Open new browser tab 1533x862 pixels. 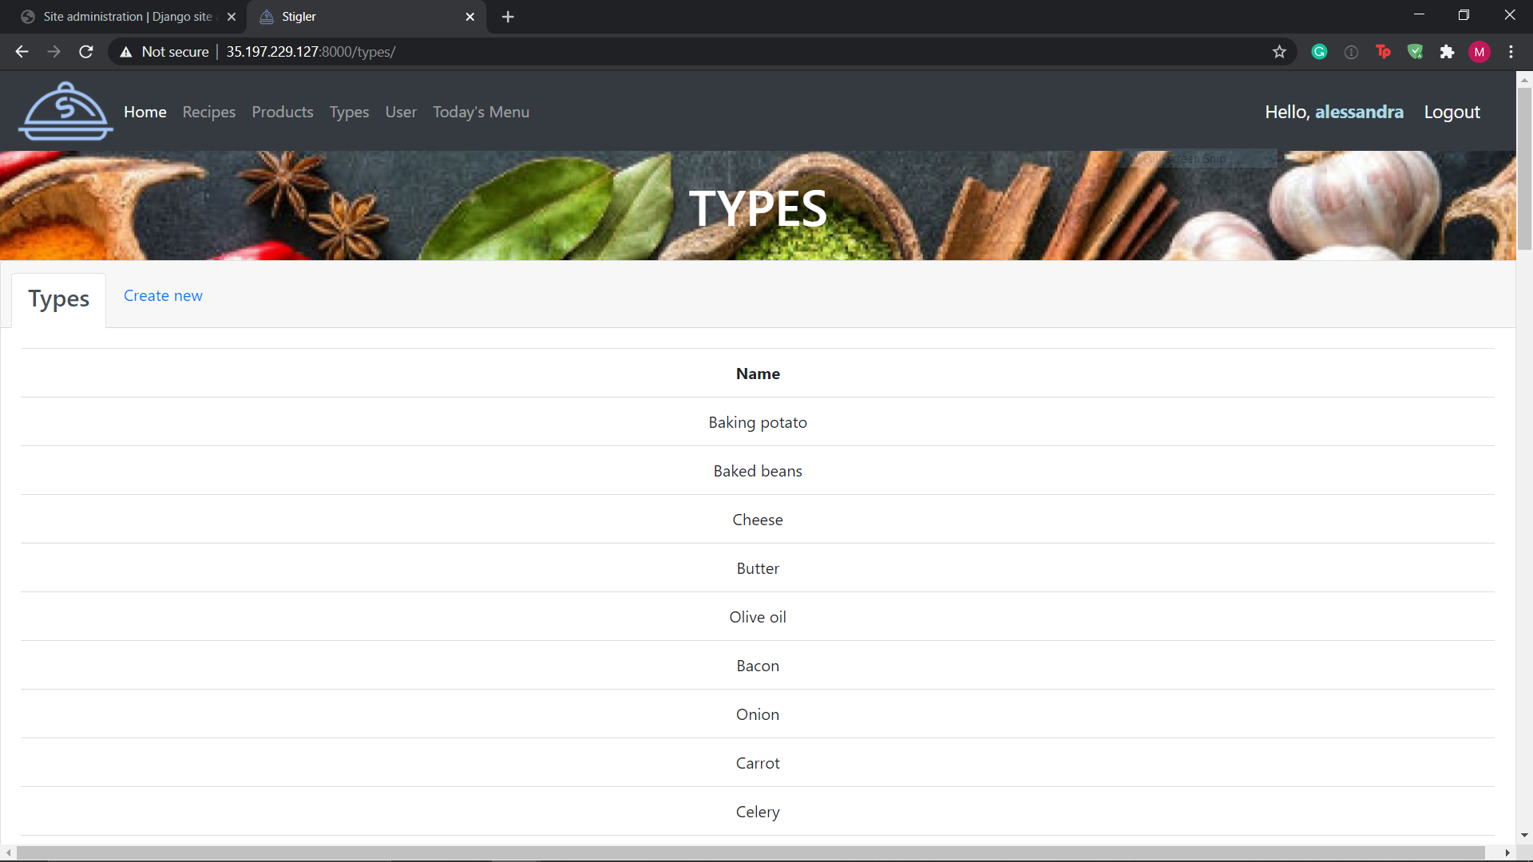pos(508,17)
